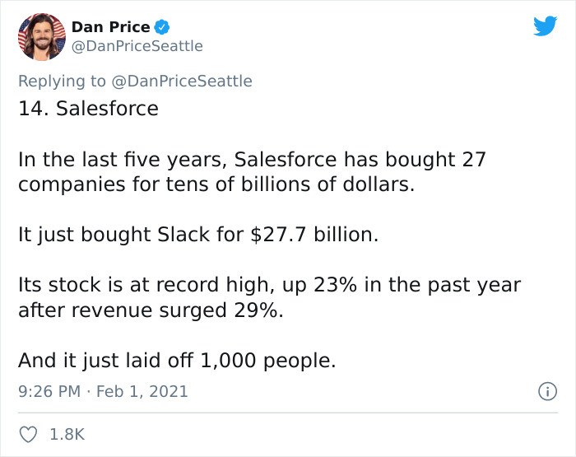Open the @DanPriceSeattle handle below the name
The image size is (576, 457).
click(137, 46)
